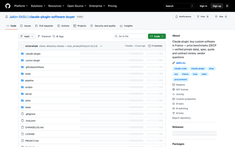Image resolution: width=235 pixels, height=147 pixels.
Task: Click the victorwhale avatar circle
Action: (22, 46)
